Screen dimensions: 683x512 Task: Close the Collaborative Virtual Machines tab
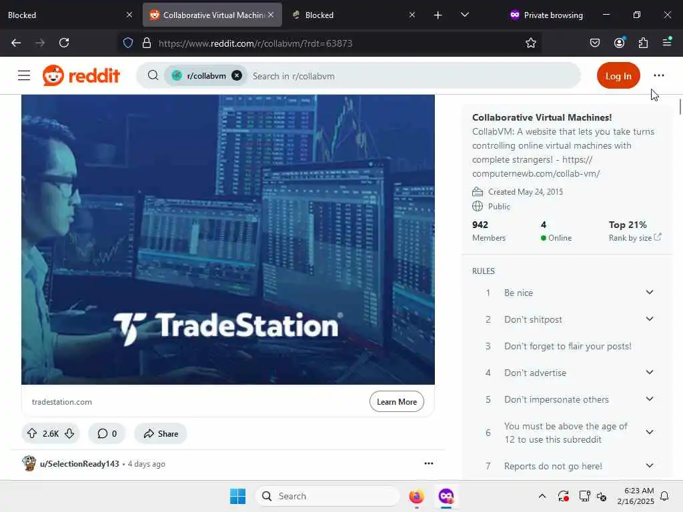(x=271, y=15)
